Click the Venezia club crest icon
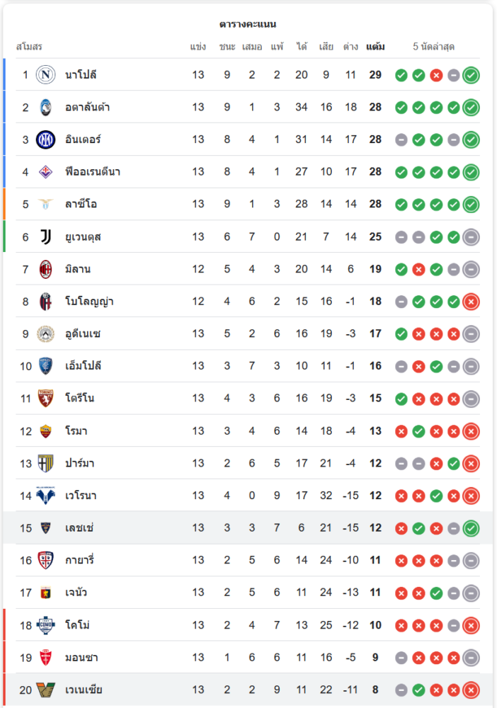This screenshot has height=708, width=497. tap(46, 690)
